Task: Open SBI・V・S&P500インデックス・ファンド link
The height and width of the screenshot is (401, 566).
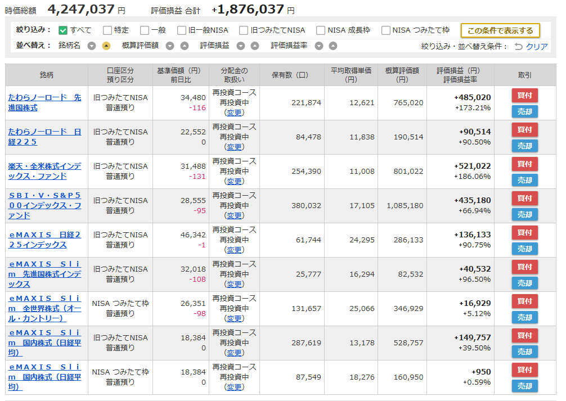Action: coord(45,205)
